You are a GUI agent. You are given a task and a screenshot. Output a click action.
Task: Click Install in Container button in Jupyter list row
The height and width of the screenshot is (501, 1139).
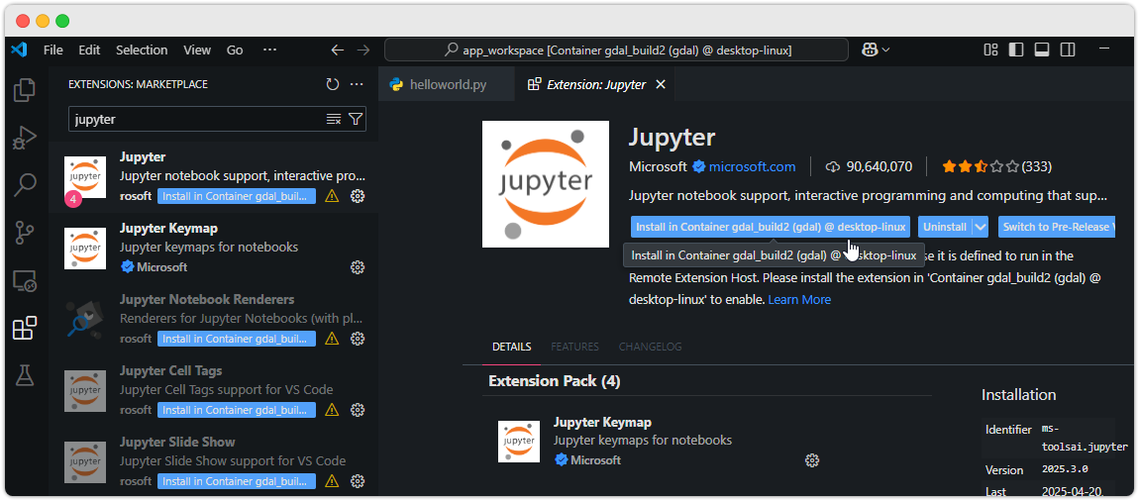coord(237,196)
